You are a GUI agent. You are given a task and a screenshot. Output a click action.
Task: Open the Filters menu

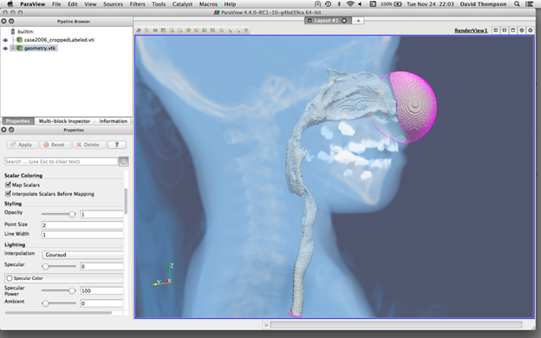coord(137,4)
